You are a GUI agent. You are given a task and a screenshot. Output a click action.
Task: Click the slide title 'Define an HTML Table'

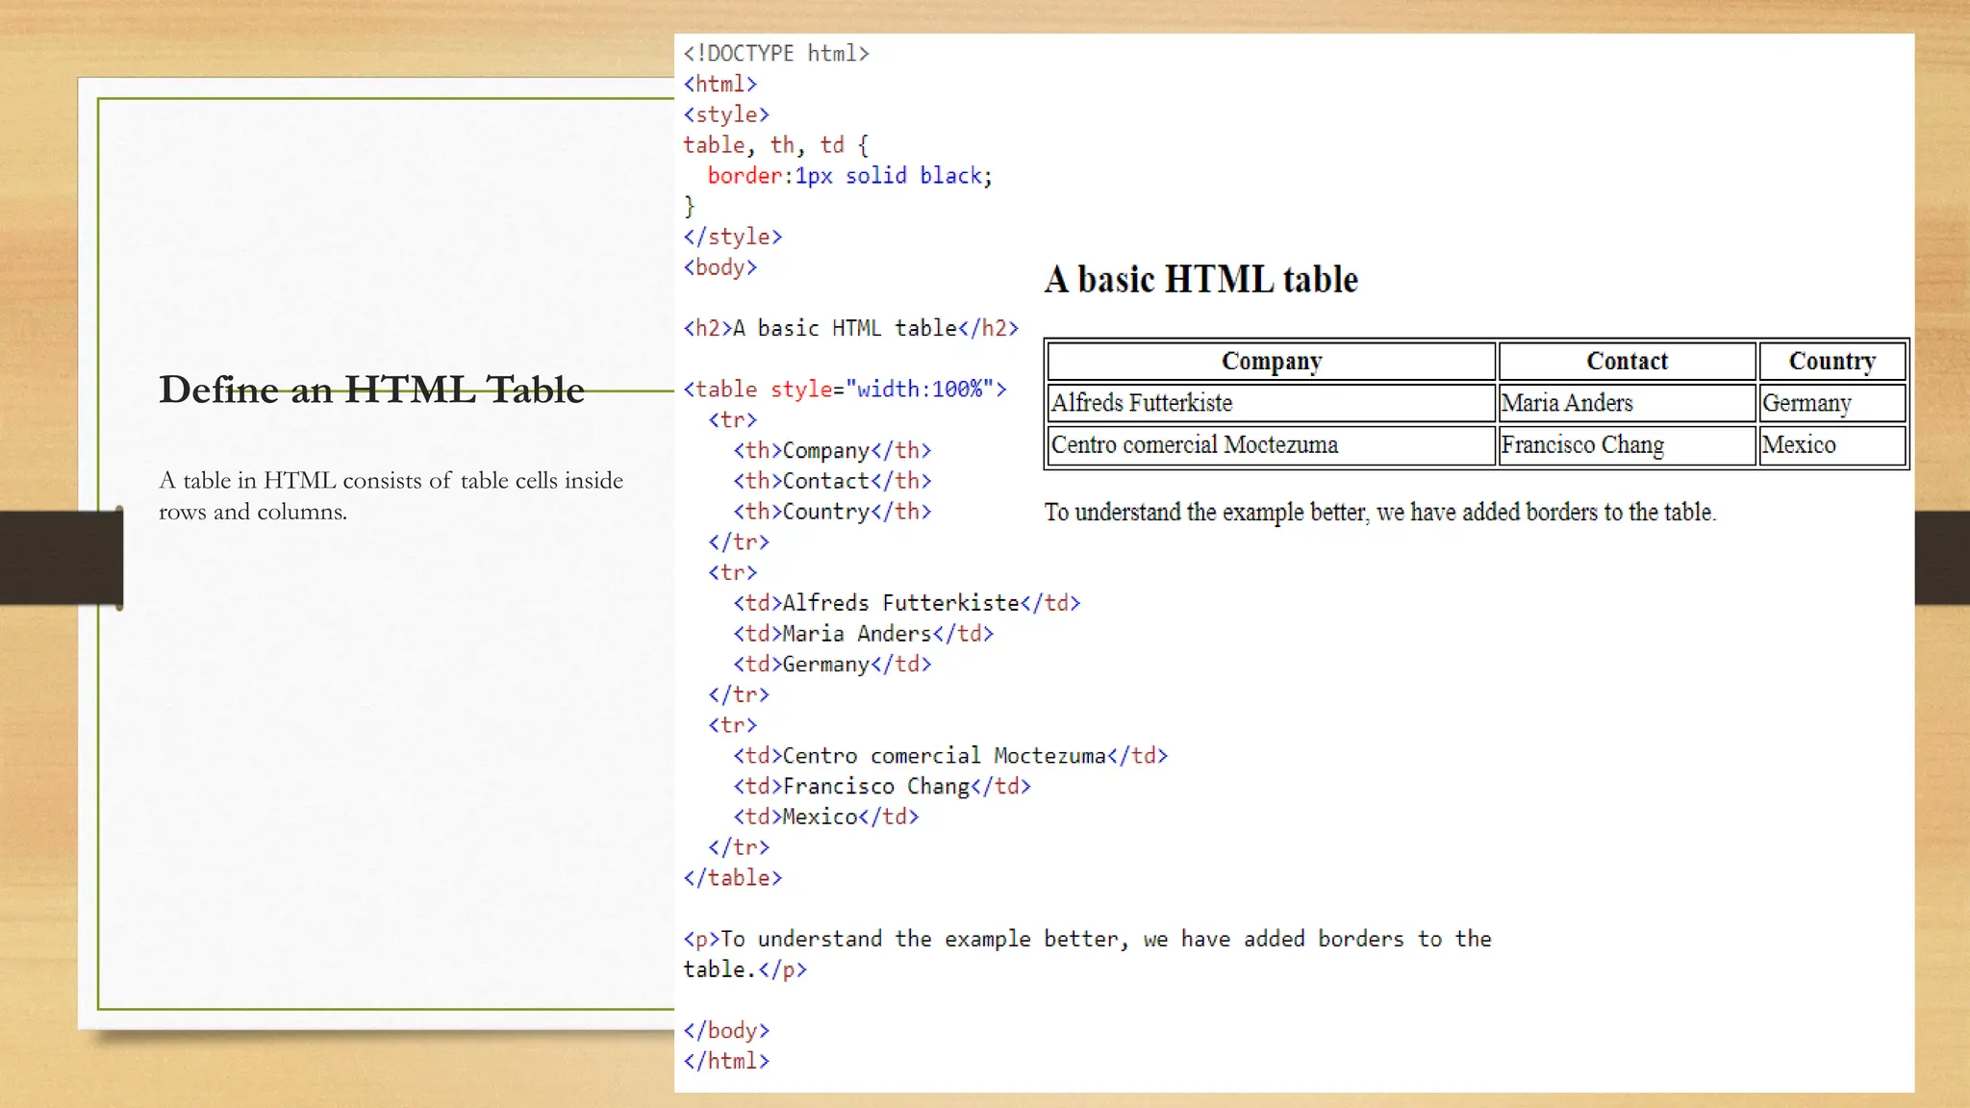pyautogui.click(x=371, y=390)
